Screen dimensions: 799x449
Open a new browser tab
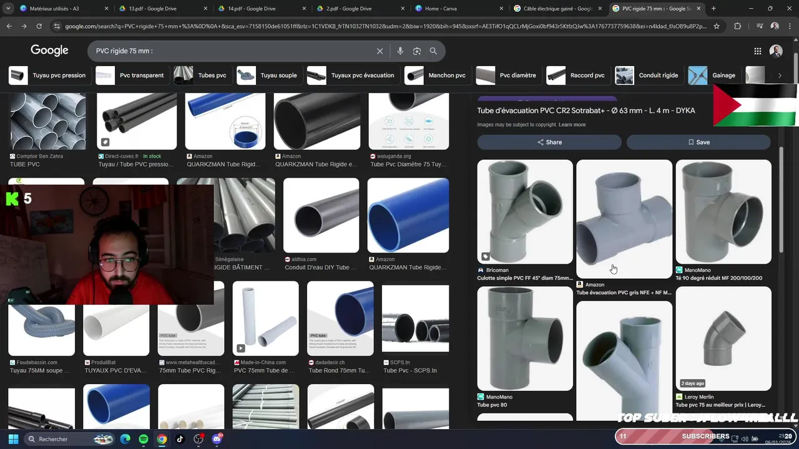pyautogui.click(x=713, y=9)
